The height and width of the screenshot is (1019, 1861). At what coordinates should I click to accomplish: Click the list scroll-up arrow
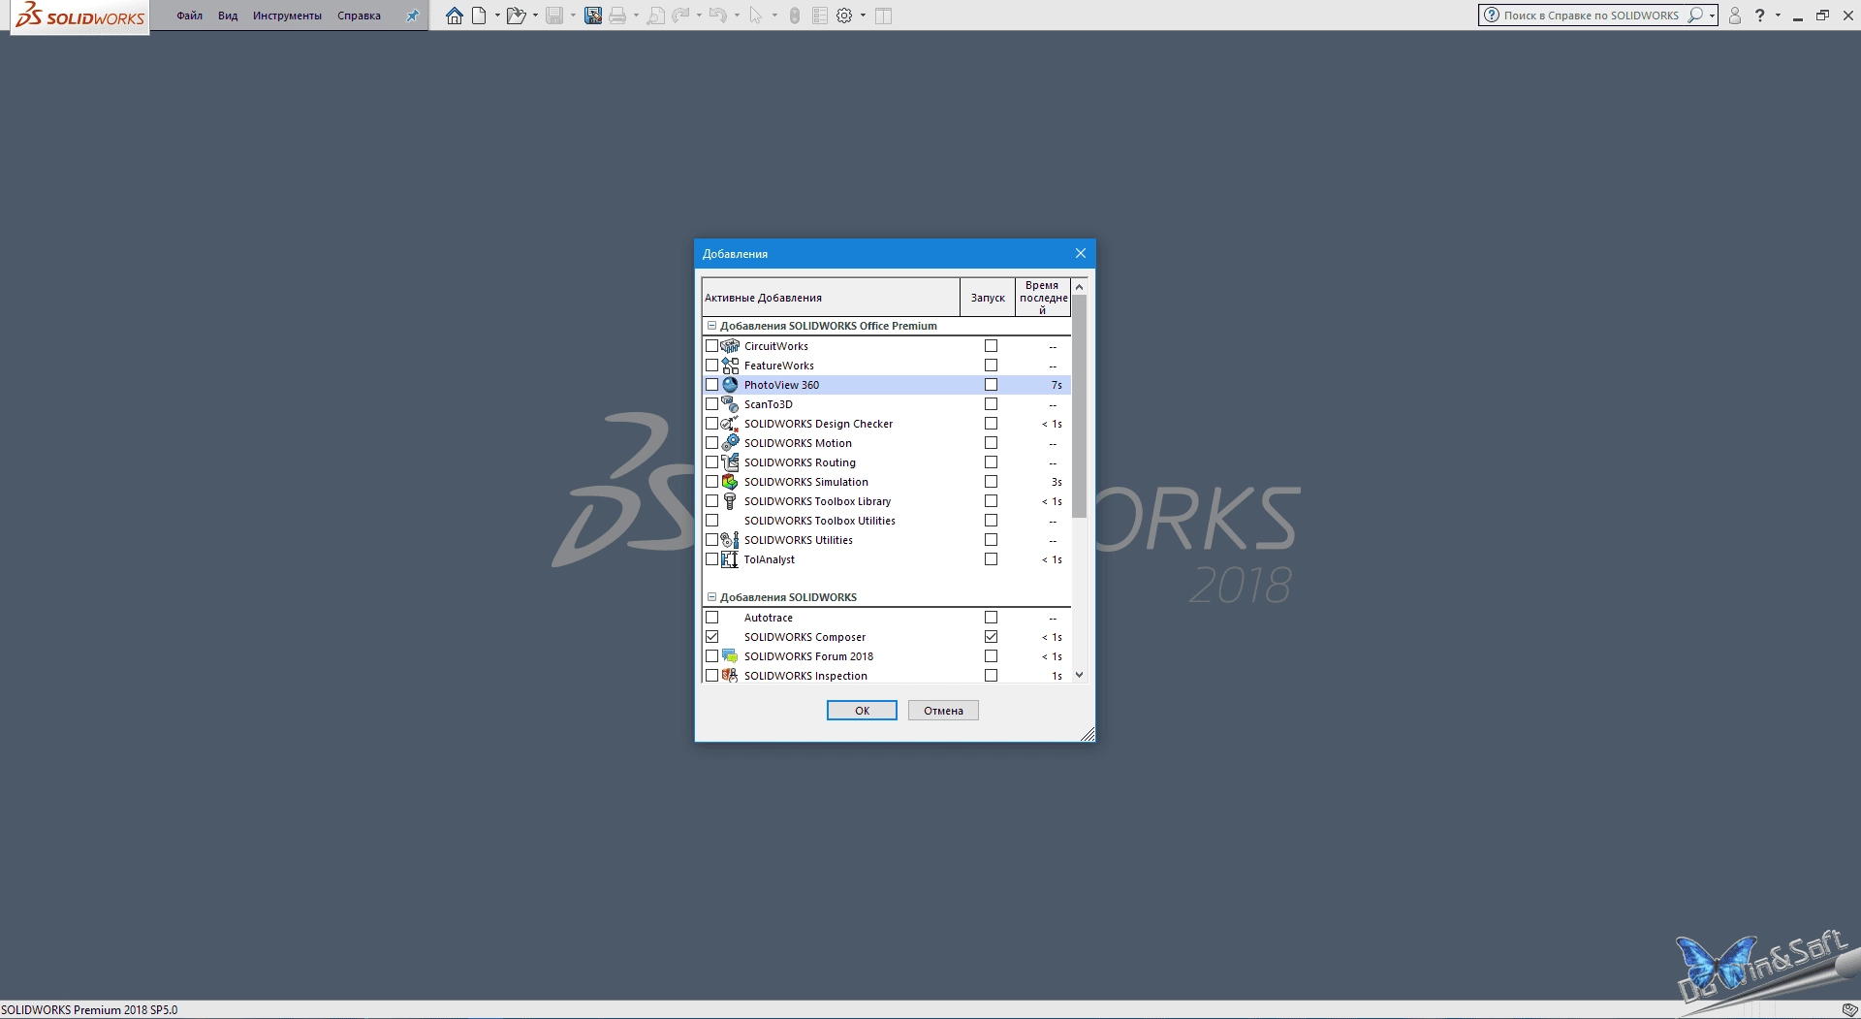1079,287
